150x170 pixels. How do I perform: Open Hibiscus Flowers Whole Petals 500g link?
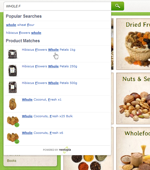(x=49, y=83)
